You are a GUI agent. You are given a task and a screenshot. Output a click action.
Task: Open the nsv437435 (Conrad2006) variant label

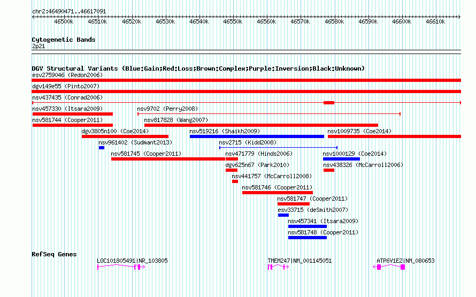click(67, 97)
